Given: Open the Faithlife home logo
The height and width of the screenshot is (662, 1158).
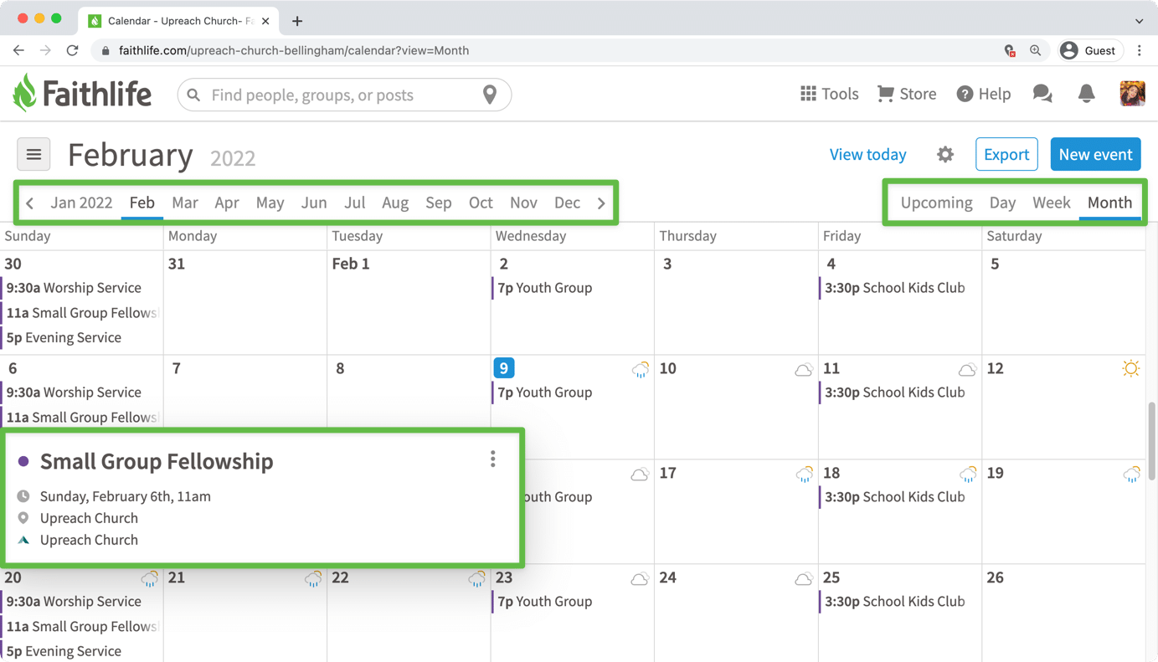Looking at the screenshot, I should tap(82, 93).
